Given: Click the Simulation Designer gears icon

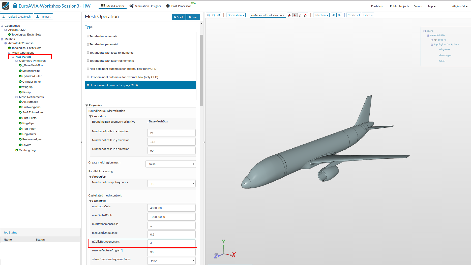Looking at the screenshot, I should [x=132, y=6].
